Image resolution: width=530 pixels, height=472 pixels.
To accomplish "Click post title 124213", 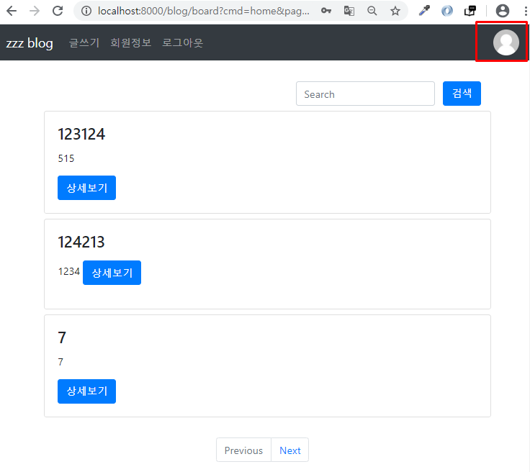I will (x=81, y=242).
